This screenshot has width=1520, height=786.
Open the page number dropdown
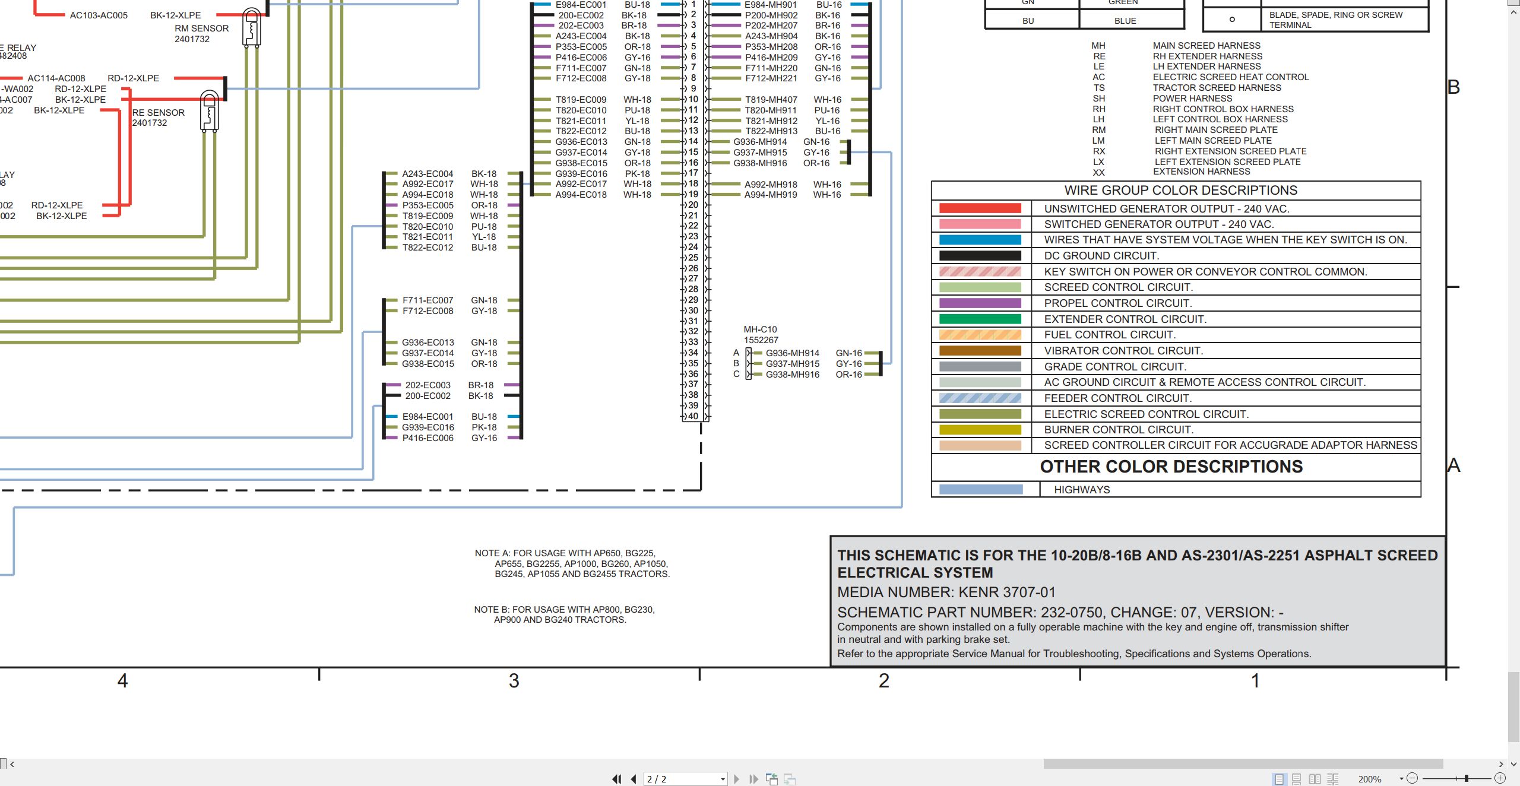pos(723,779)
